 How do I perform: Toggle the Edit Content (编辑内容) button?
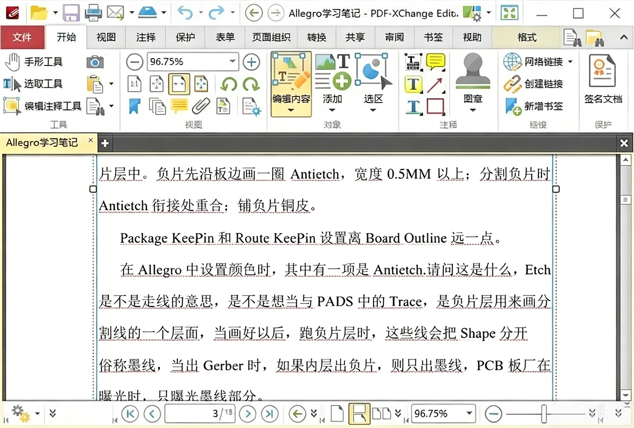[291, 84]
